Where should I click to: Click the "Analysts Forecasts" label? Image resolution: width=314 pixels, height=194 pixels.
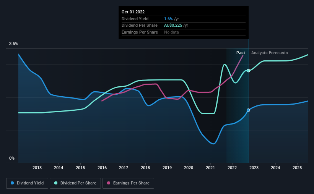pyautogui.click(x=270, y=53)
